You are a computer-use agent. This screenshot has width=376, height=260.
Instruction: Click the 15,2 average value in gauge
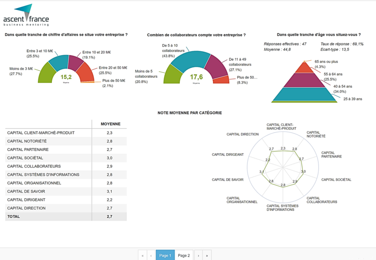(x=66, y=77)
